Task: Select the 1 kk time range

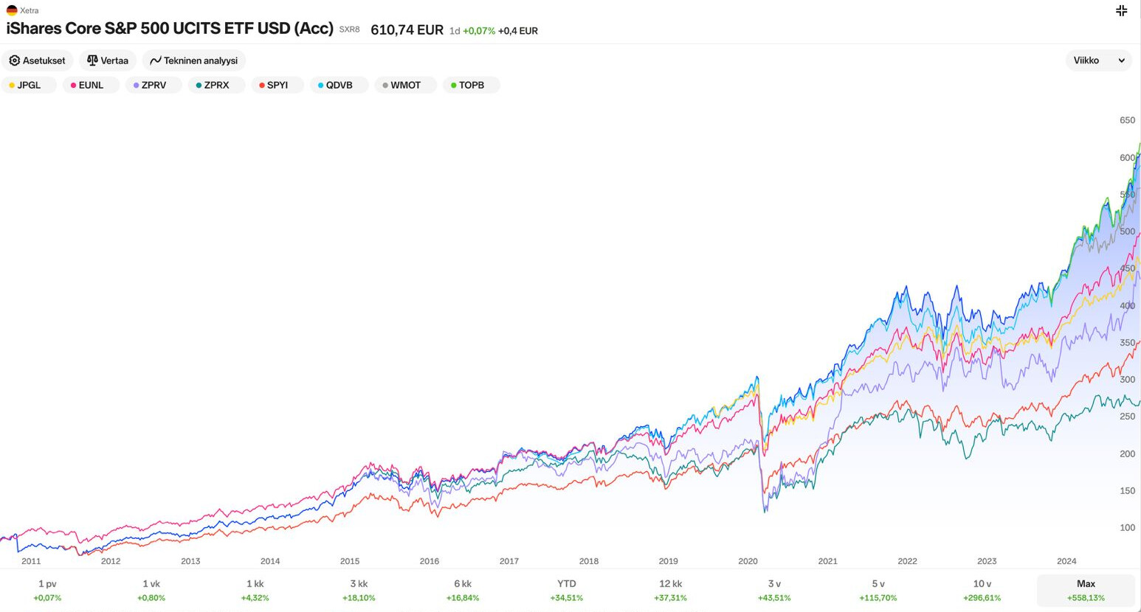Action: [x=255, y=590]
